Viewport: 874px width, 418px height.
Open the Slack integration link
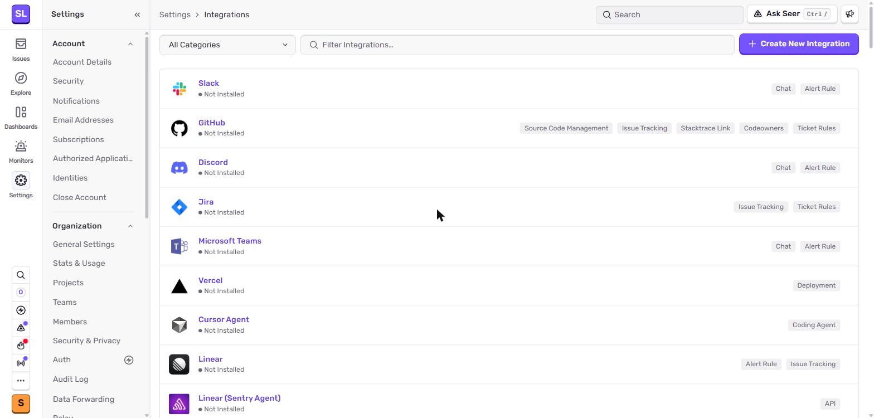click(x=208, y=83)
